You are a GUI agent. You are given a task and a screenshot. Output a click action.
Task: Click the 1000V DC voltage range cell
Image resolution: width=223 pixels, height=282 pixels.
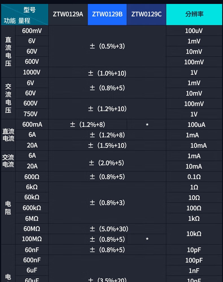coord(32,72)
